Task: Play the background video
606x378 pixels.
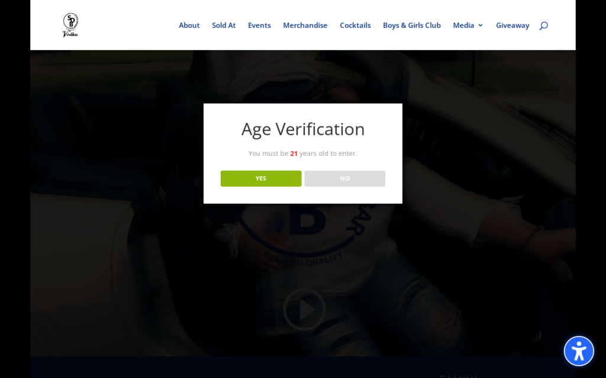Action: click(304, 309)
